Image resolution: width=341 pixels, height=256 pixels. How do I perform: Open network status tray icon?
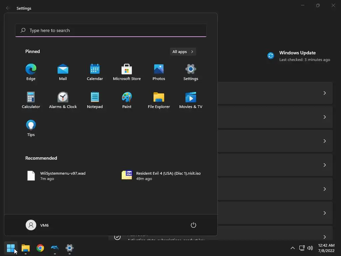[x=302, y=248]
